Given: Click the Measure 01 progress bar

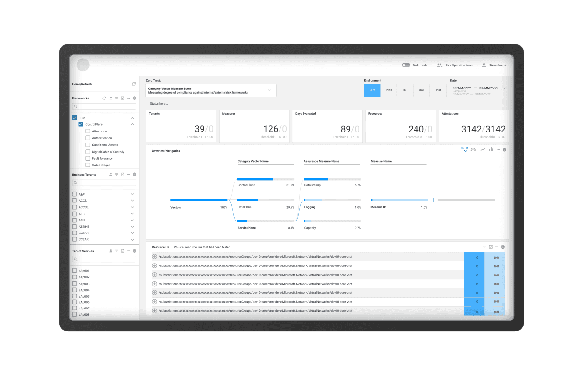Looking at the screenshot, I should [399, 200].
